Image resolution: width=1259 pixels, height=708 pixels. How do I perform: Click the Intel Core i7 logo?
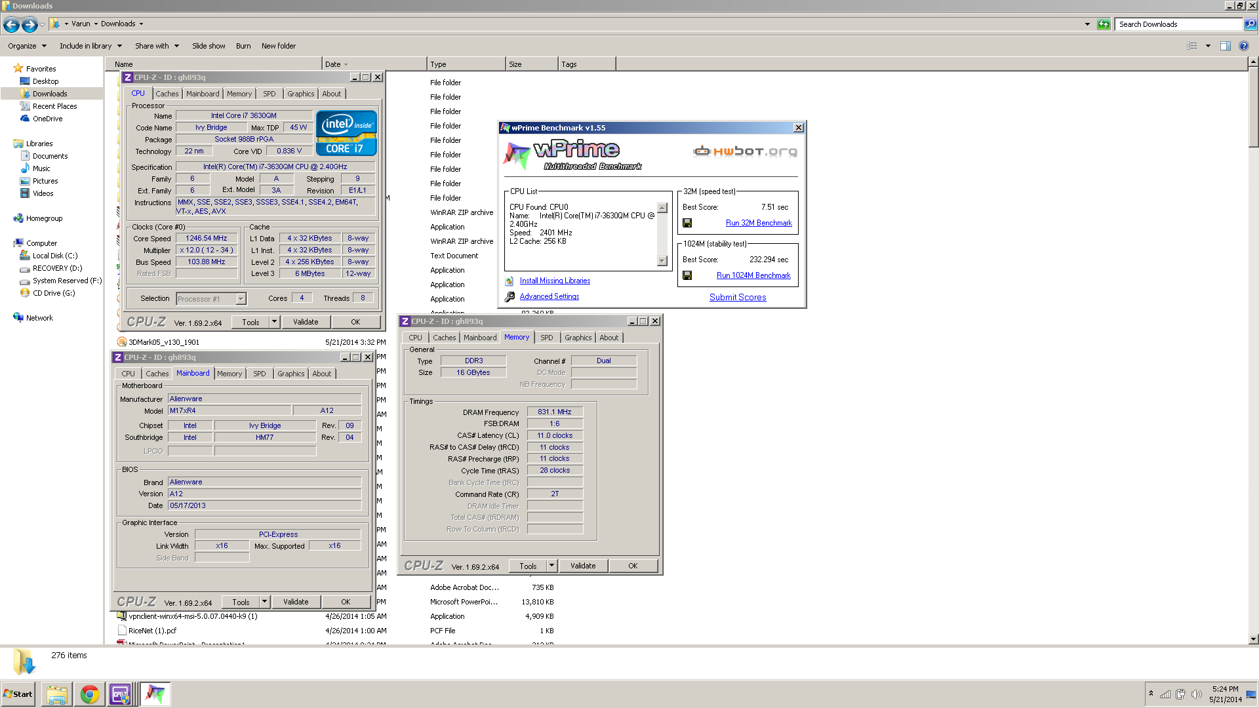pos(346,133)
